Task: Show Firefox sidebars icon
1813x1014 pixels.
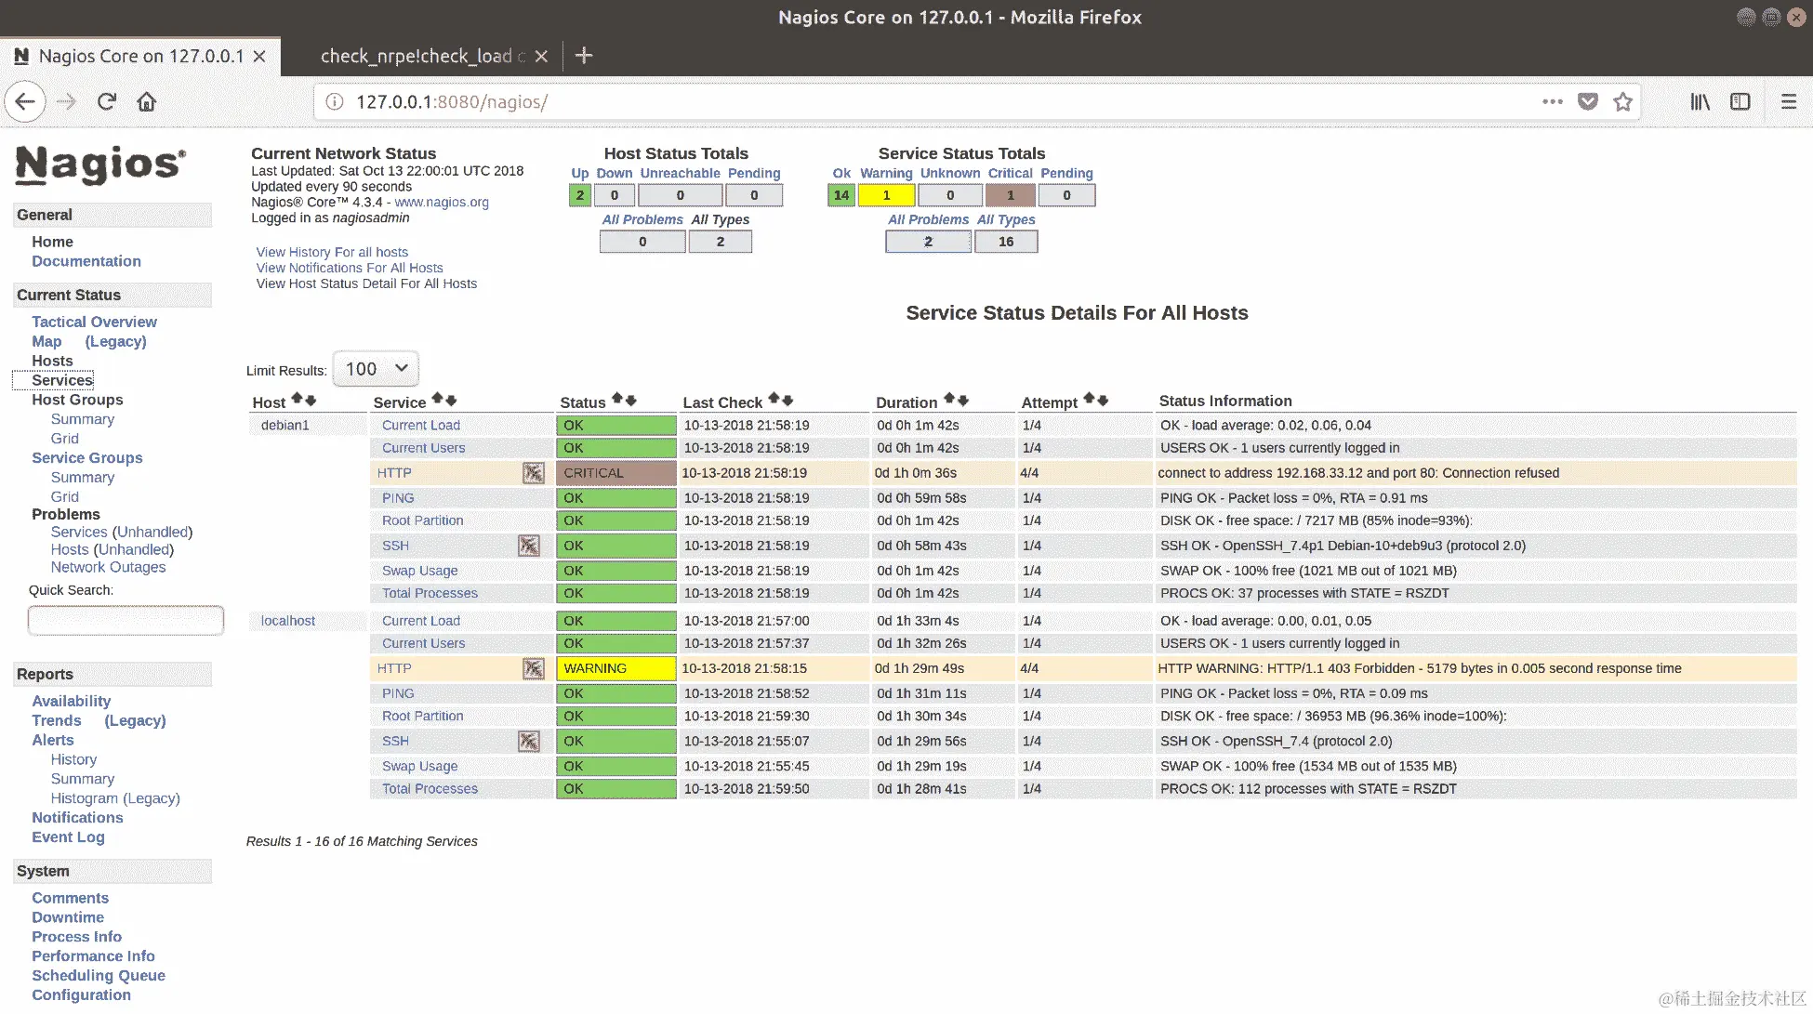Action: point(1740,101)
